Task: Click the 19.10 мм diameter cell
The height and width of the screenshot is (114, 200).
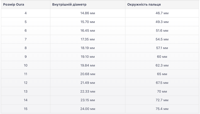Action: pos(87,57)
